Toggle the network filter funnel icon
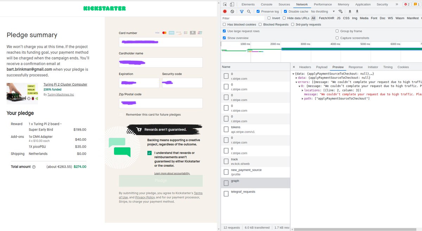Screen dimensions: 422x231 pos(242,12)
